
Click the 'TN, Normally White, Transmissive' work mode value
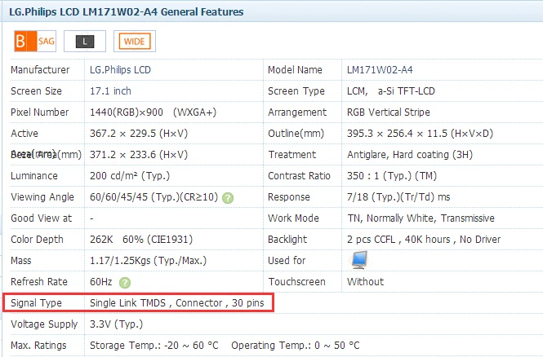(x=421, y=218)
